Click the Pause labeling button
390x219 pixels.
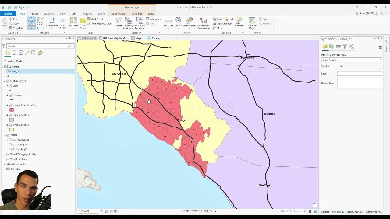[x=218, y=19]
